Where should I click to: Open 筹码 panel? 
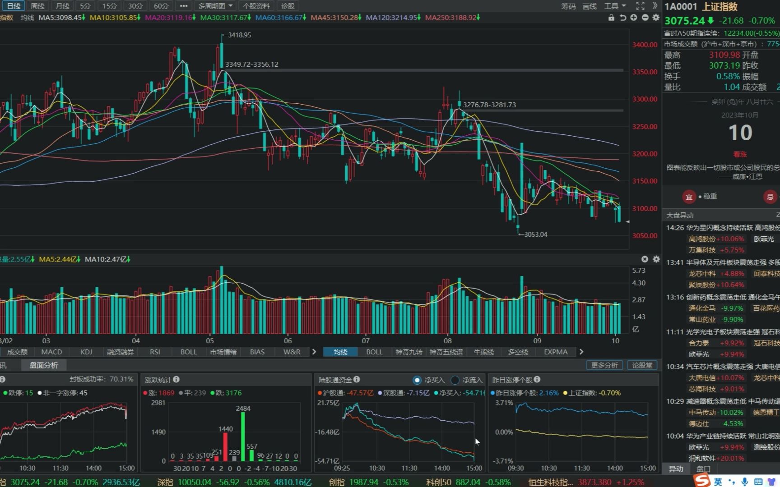[568, 6]
